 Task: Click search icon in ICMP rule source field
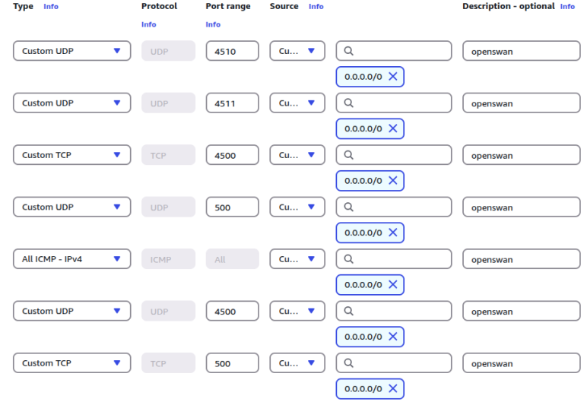(x=349, y=259)
